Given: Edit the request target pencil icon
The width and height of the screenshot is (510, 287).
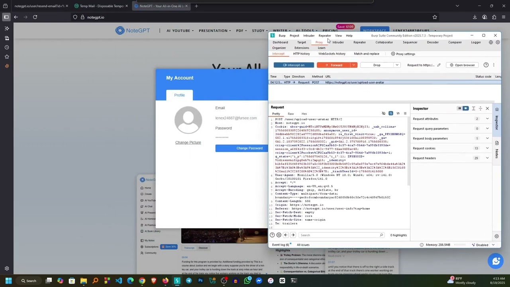Looking at the screenshot, I should [439, 65].
